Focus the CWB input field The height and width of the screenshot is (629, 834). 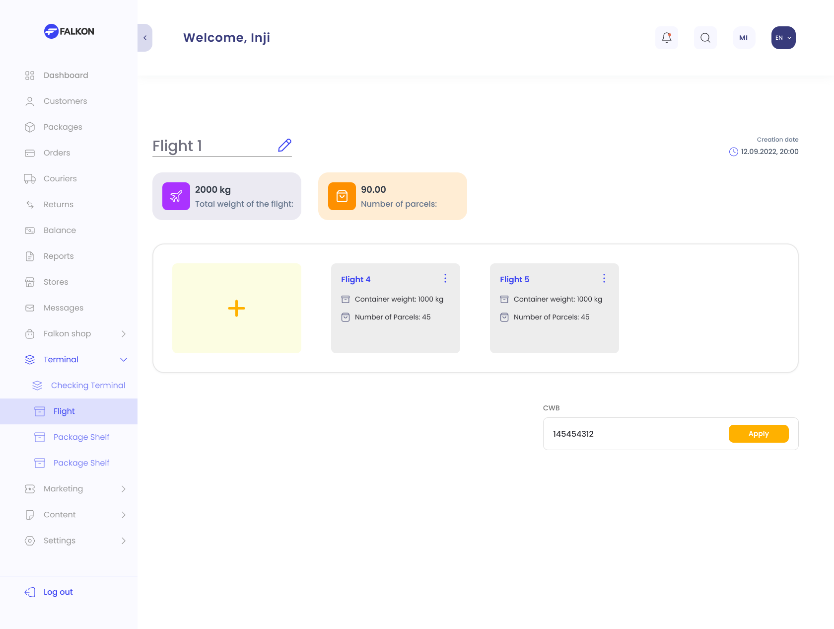[635, 434]
